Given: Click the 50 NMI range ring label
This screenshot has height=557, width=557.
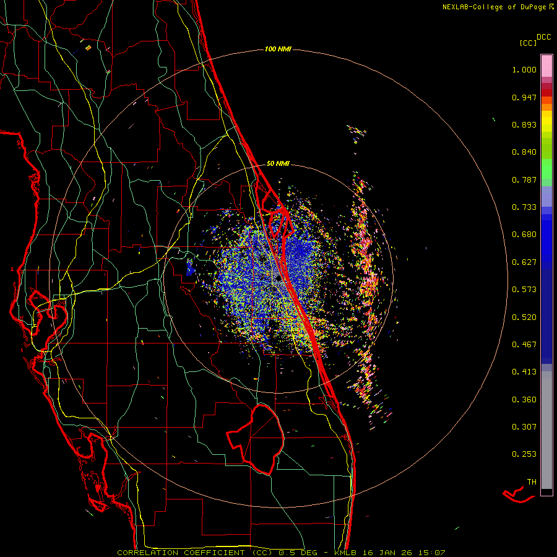Looking at the screenshot, I should (278, 163).
